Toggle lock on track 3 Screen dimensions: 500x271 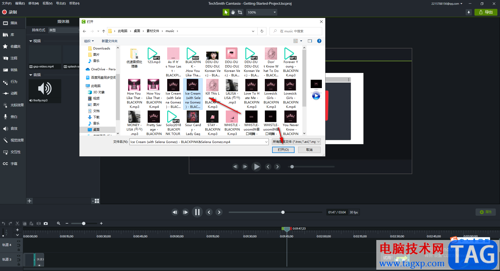tap(18, 264)
